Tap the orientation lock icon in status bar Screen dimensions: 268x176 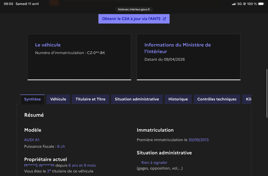point(245,4)
